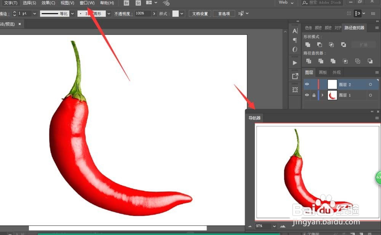Click the Minus Back pathfinder icon
This screenshot has height=235, width=381.
pyautogui.click(x=370, y=61)
